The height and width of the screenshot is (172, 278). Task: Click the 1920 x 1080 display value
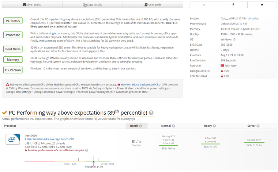pos(237,34)
